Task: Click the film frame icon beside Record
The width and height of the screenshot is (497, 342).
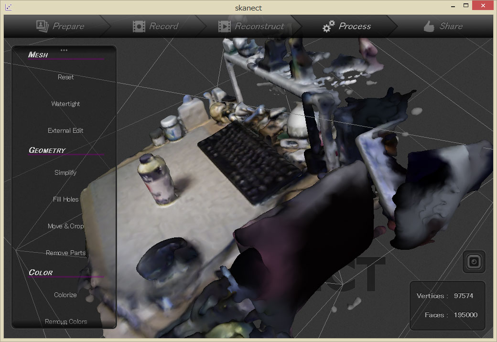Action: point(139,26)
